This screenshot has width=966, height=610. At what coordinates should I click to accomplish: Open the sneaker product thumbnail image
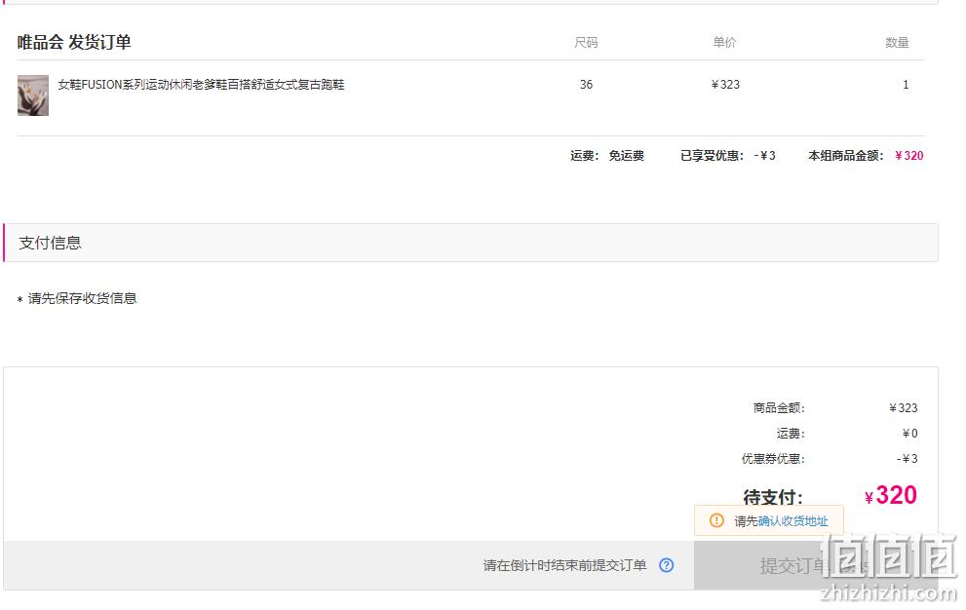coord(32,95)
